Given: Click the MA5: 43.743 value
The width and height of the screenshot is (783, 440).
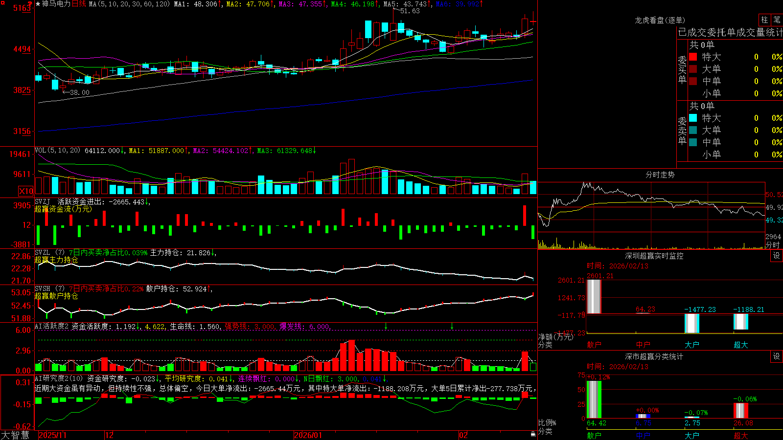Looking at the screenshot, I should coord(407,4).
